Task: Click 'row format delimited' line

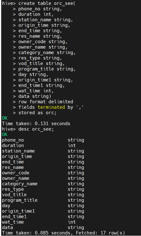Action: tap(46, 102)
